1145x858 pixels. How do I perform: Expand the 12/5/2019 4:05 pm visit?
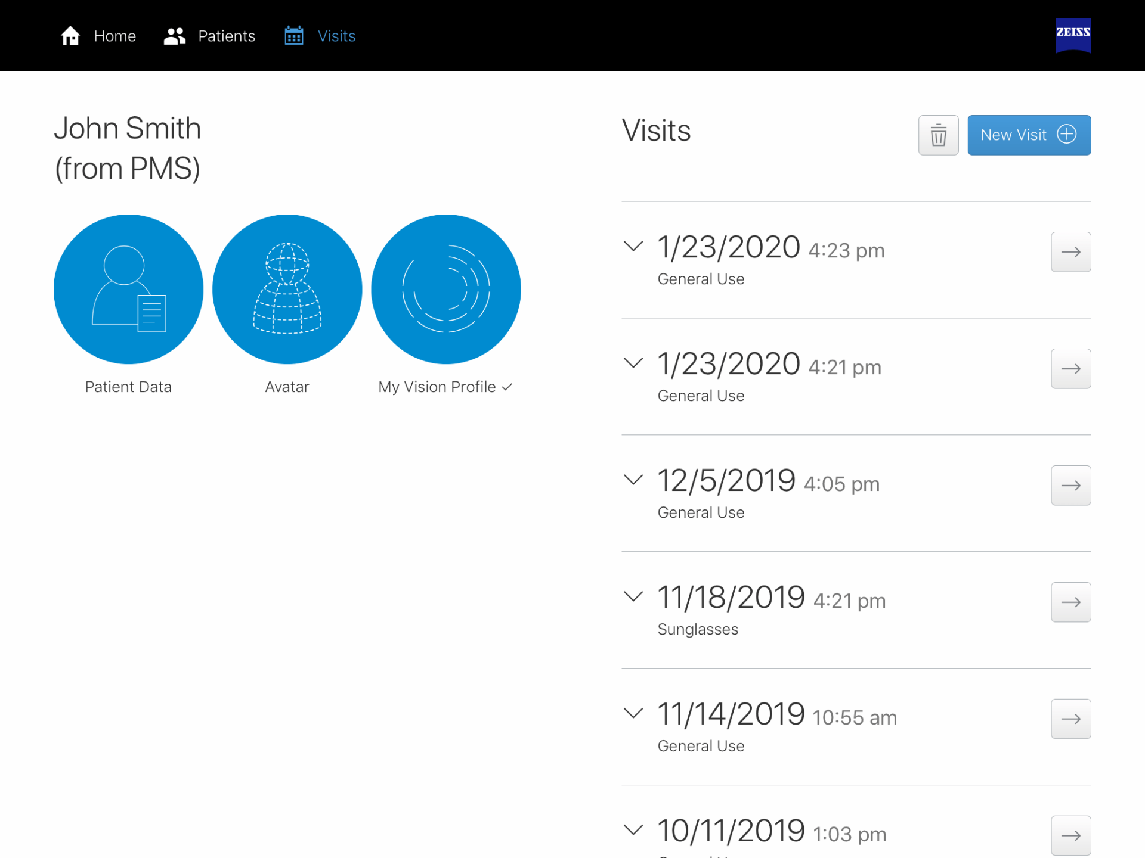tap(633, 480)
